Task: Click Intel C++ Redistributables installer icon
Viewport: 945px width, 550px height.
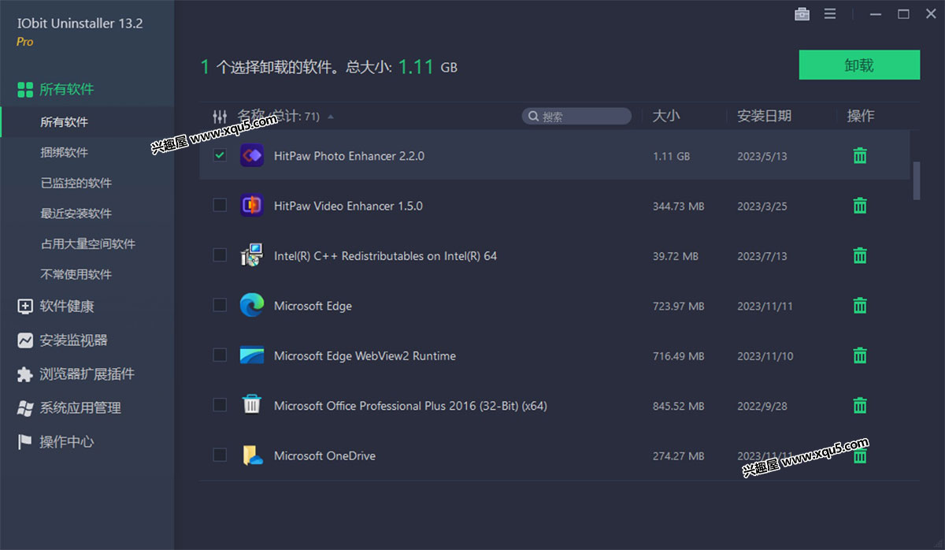Action: [252, 255]
